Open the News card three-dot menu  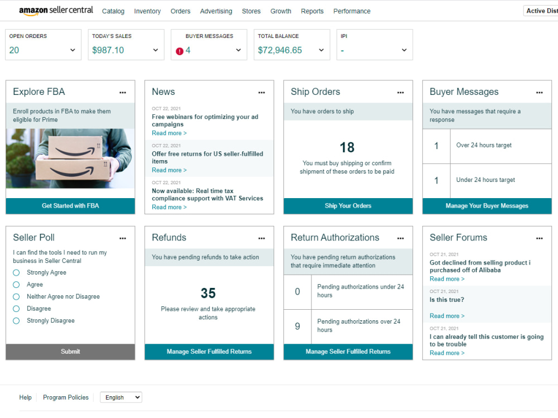[x=262, y=93]
